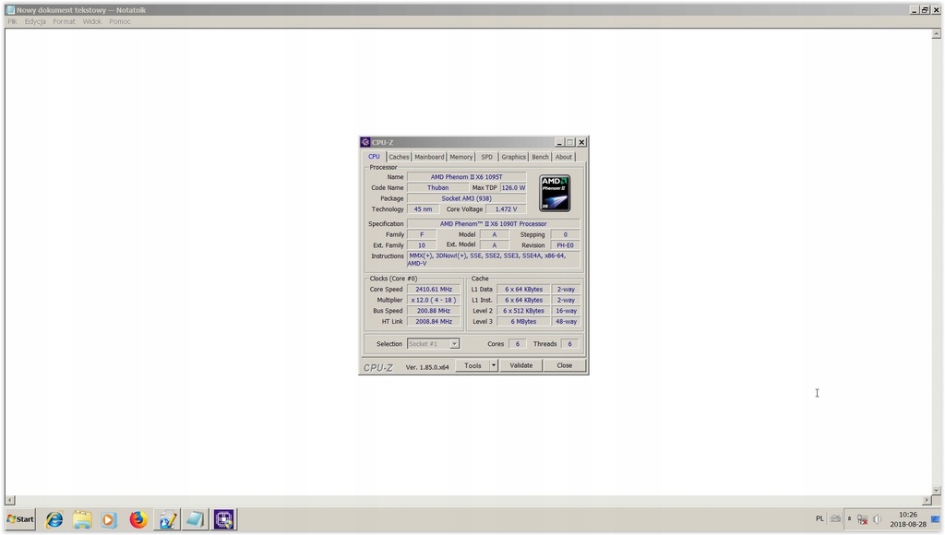Click the version text 'Ver. 1.85.0.x64'

426,367
